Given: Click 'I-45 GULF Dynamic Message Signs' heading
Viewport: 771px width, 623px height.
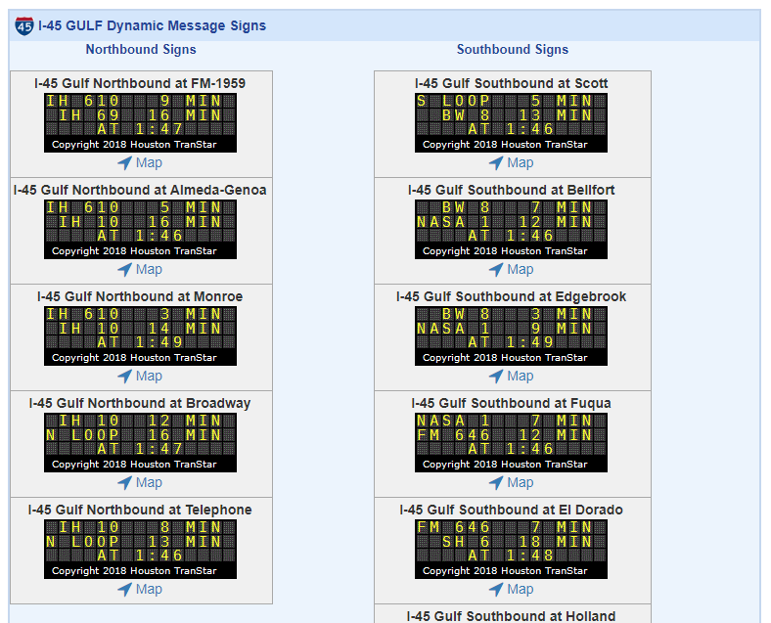Looking at the screenshot, I should (x=152, y=25).
